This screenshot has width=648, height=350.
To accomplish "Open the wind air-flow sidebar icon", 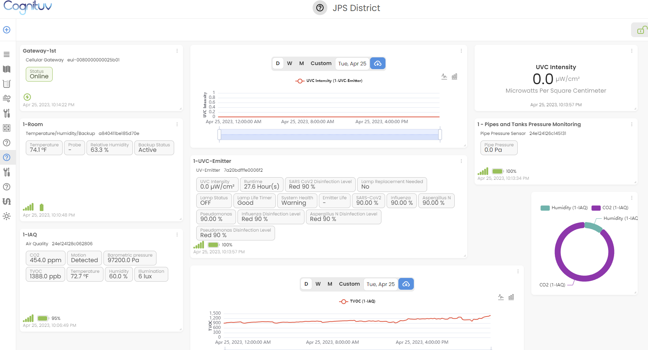I will 7,99.
